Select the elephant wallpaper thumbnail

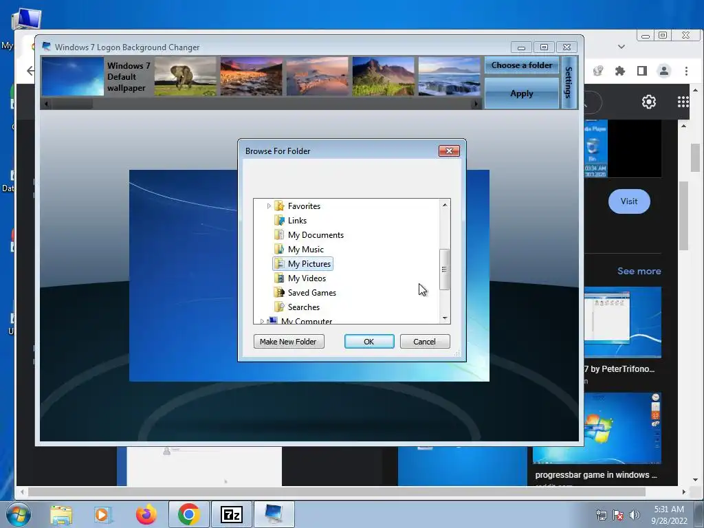pyautogui.click(x=185, y=76)
